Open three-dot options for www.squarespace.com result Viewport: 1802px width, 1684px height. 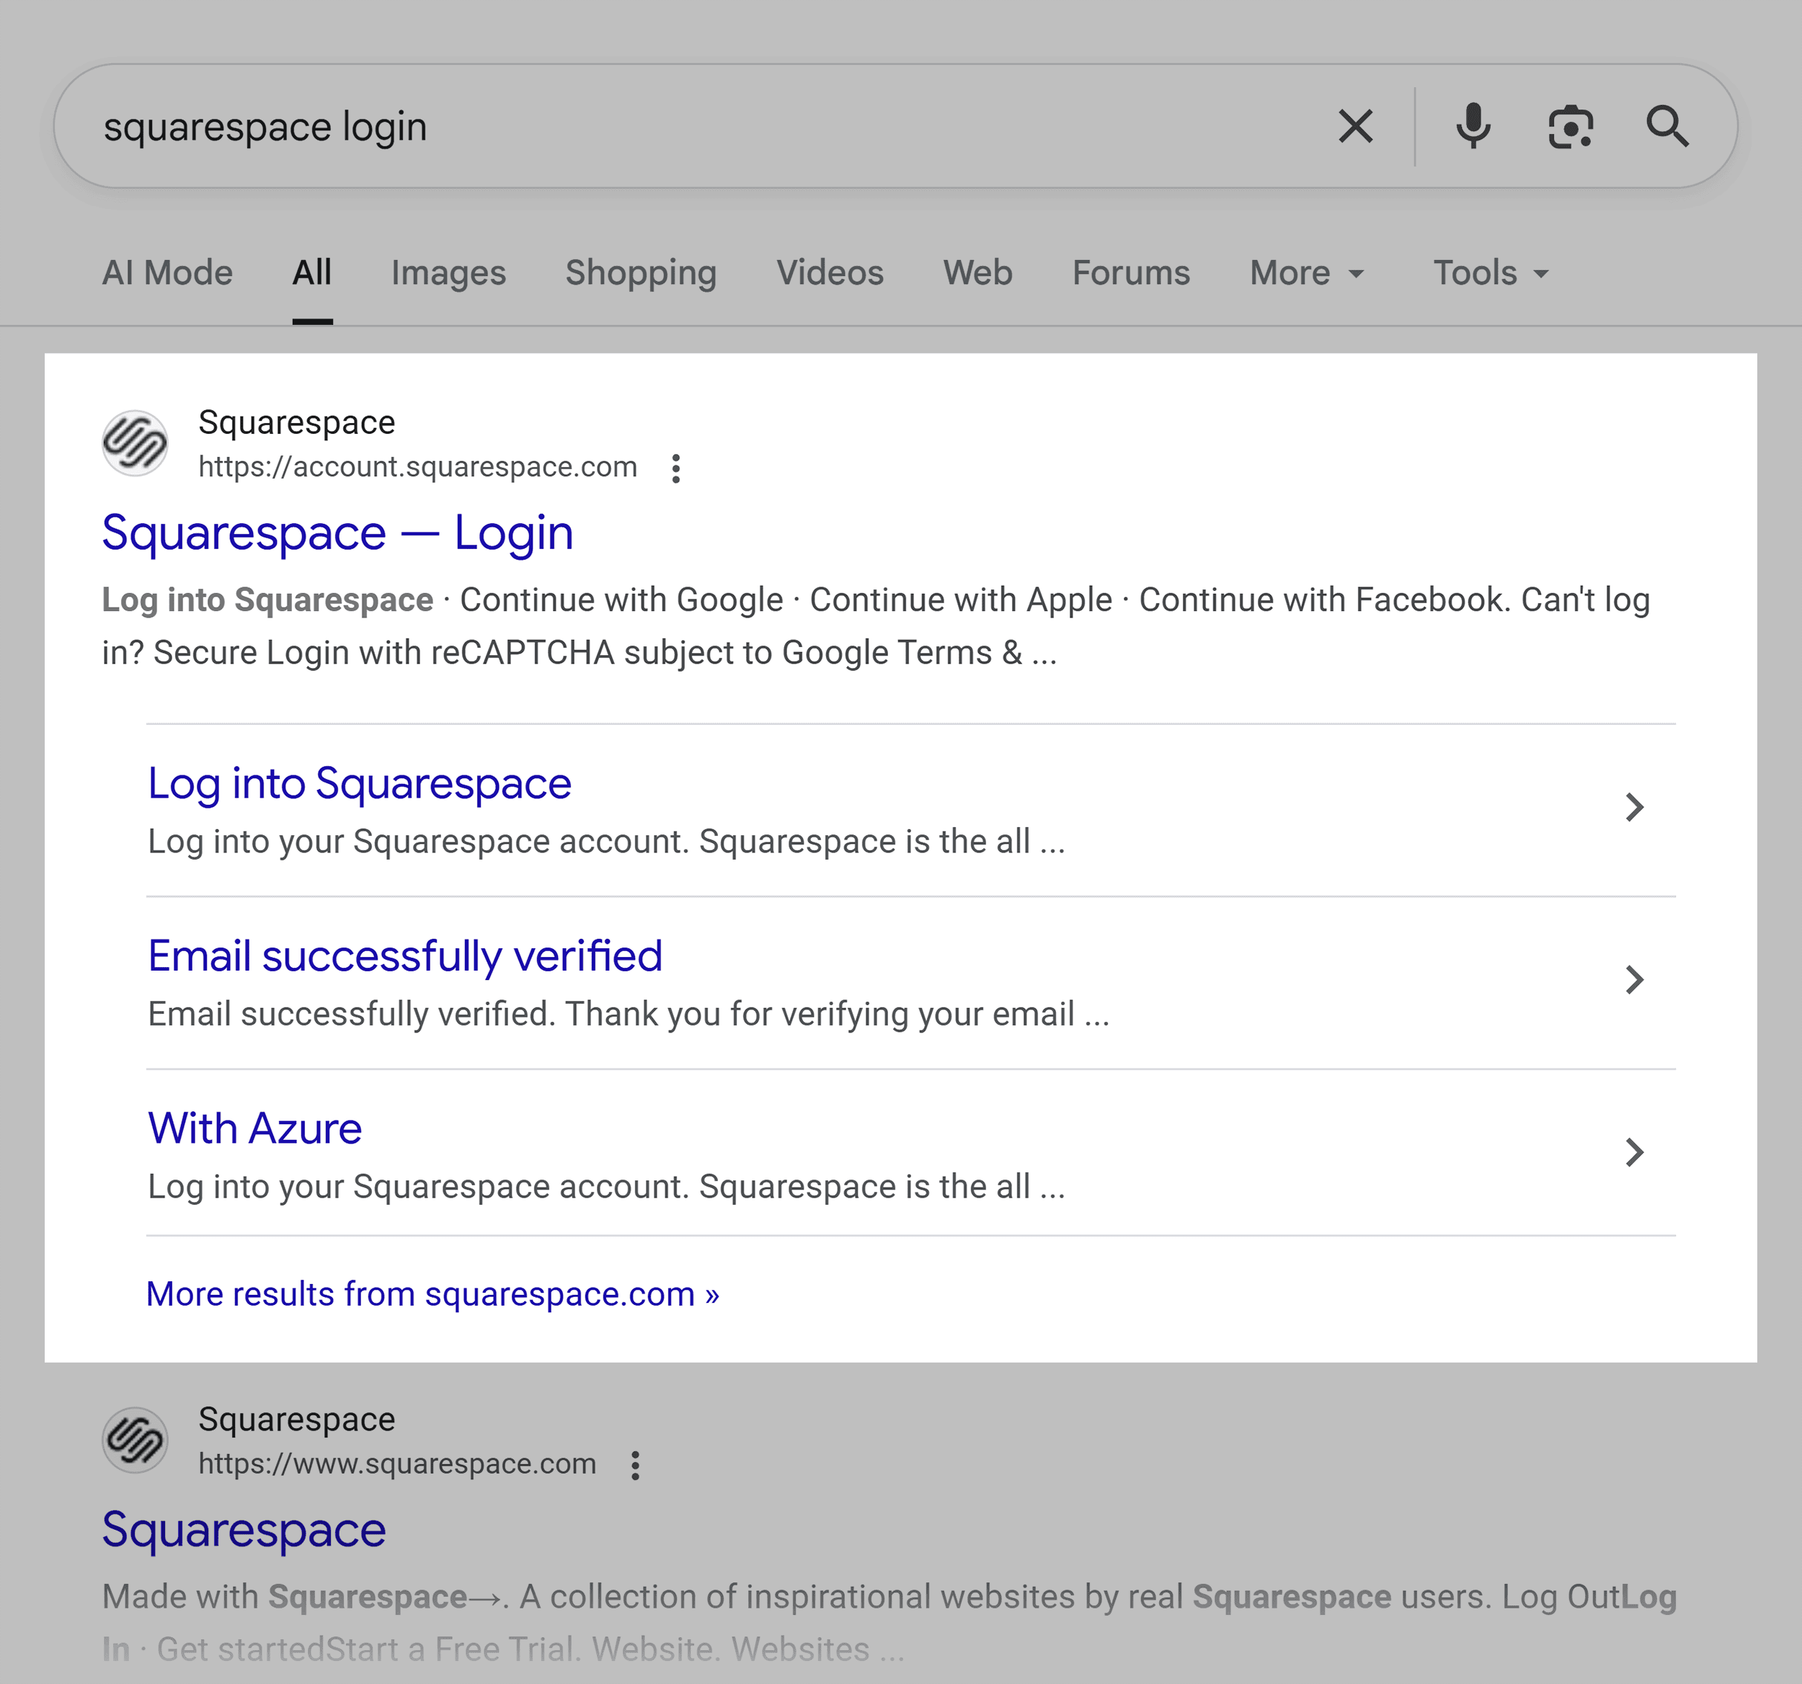[x=636, y=1465]
